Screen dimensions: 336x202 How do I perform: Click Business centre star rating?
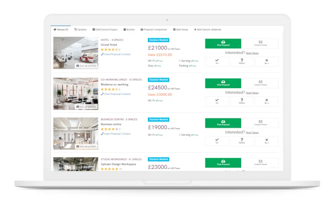click(x=109, y=129)
